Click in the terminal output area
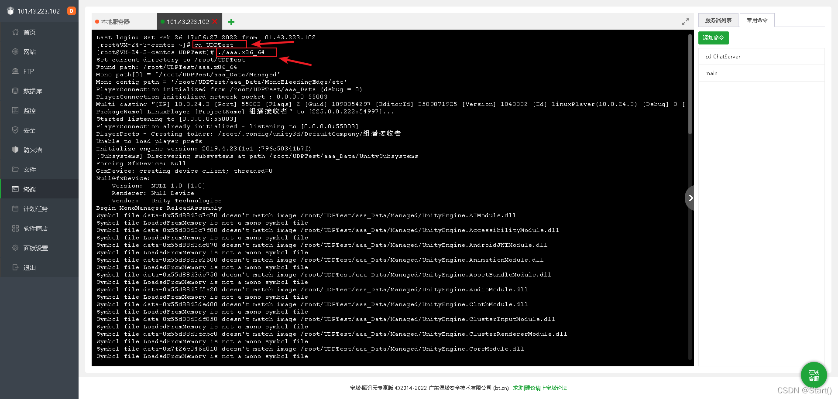The width and height of the screenshot is (838, 399). (393, 198)
